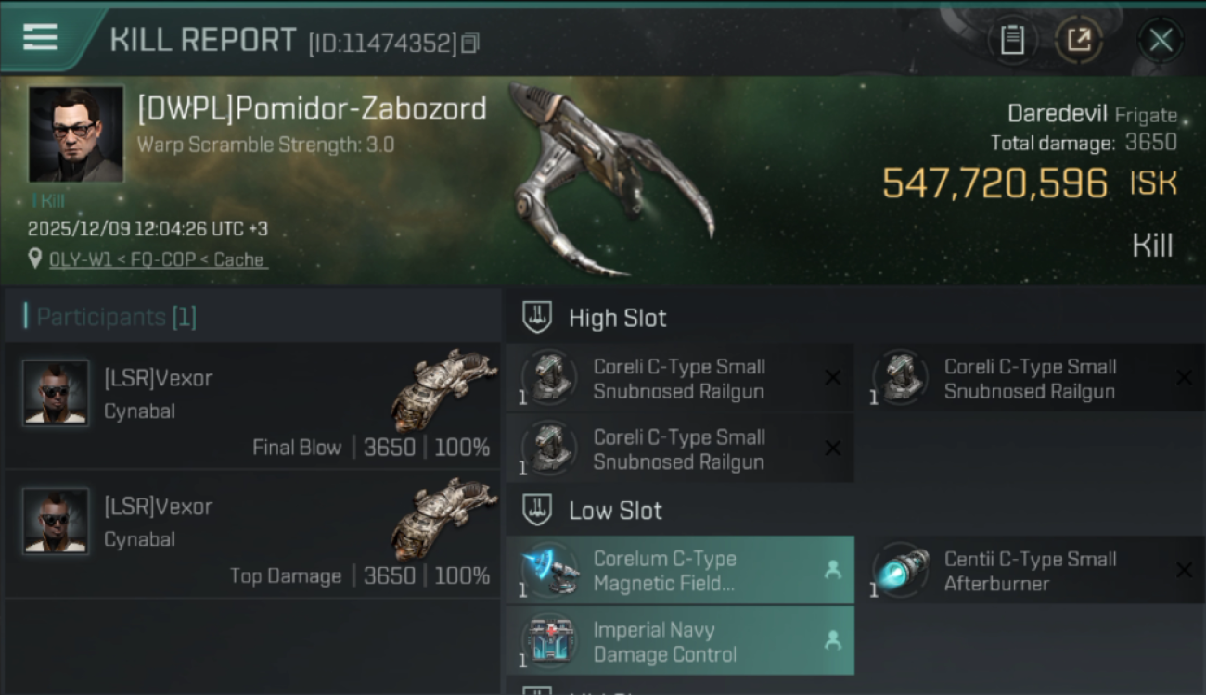Select the Daredevil ship image
The image size is (1206, 695).
612,181
